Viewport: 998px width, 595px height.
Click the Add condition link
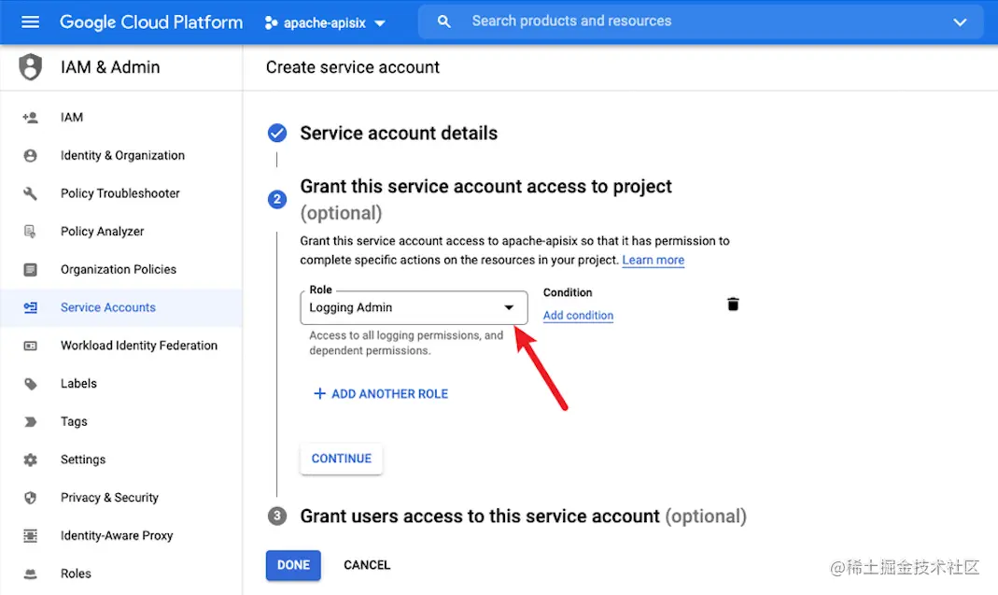coord(578,316)
